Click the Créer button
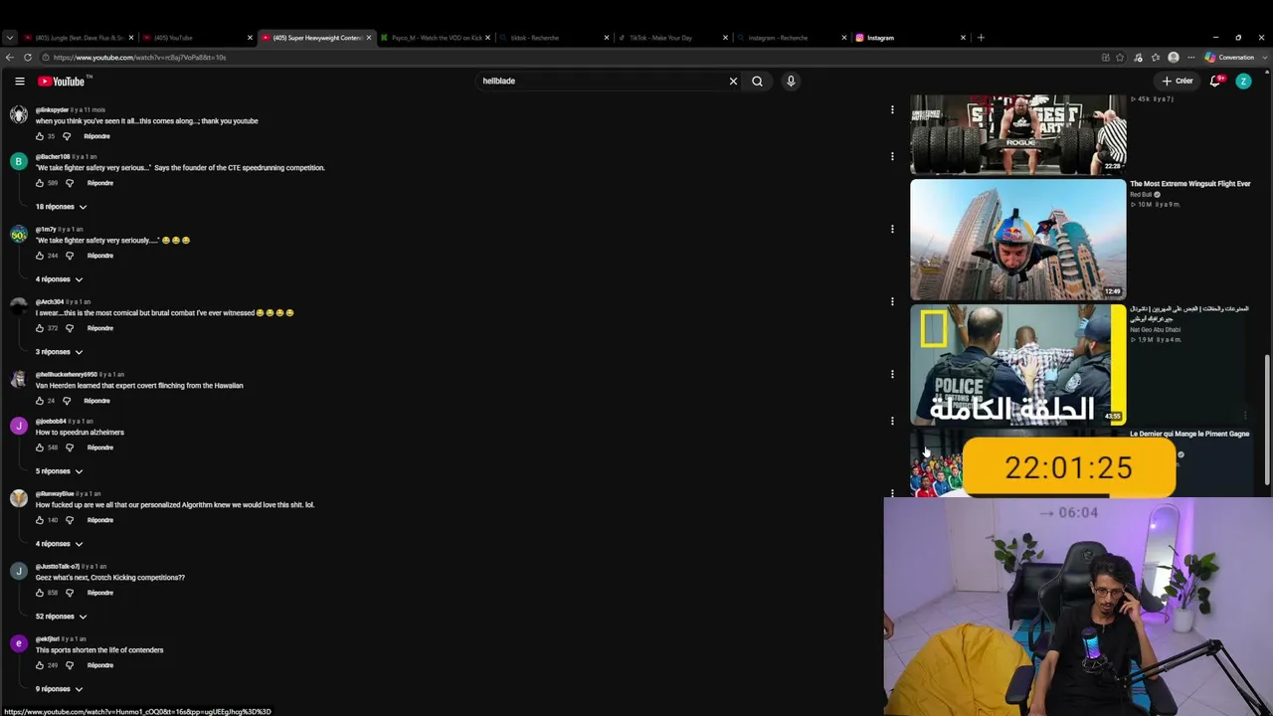Viewport: 1273px width, 716px height. click(x=1178, y=81)
